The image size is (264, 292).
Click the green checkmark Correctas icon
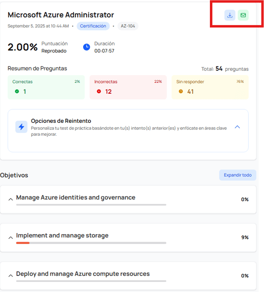point(17,92)
